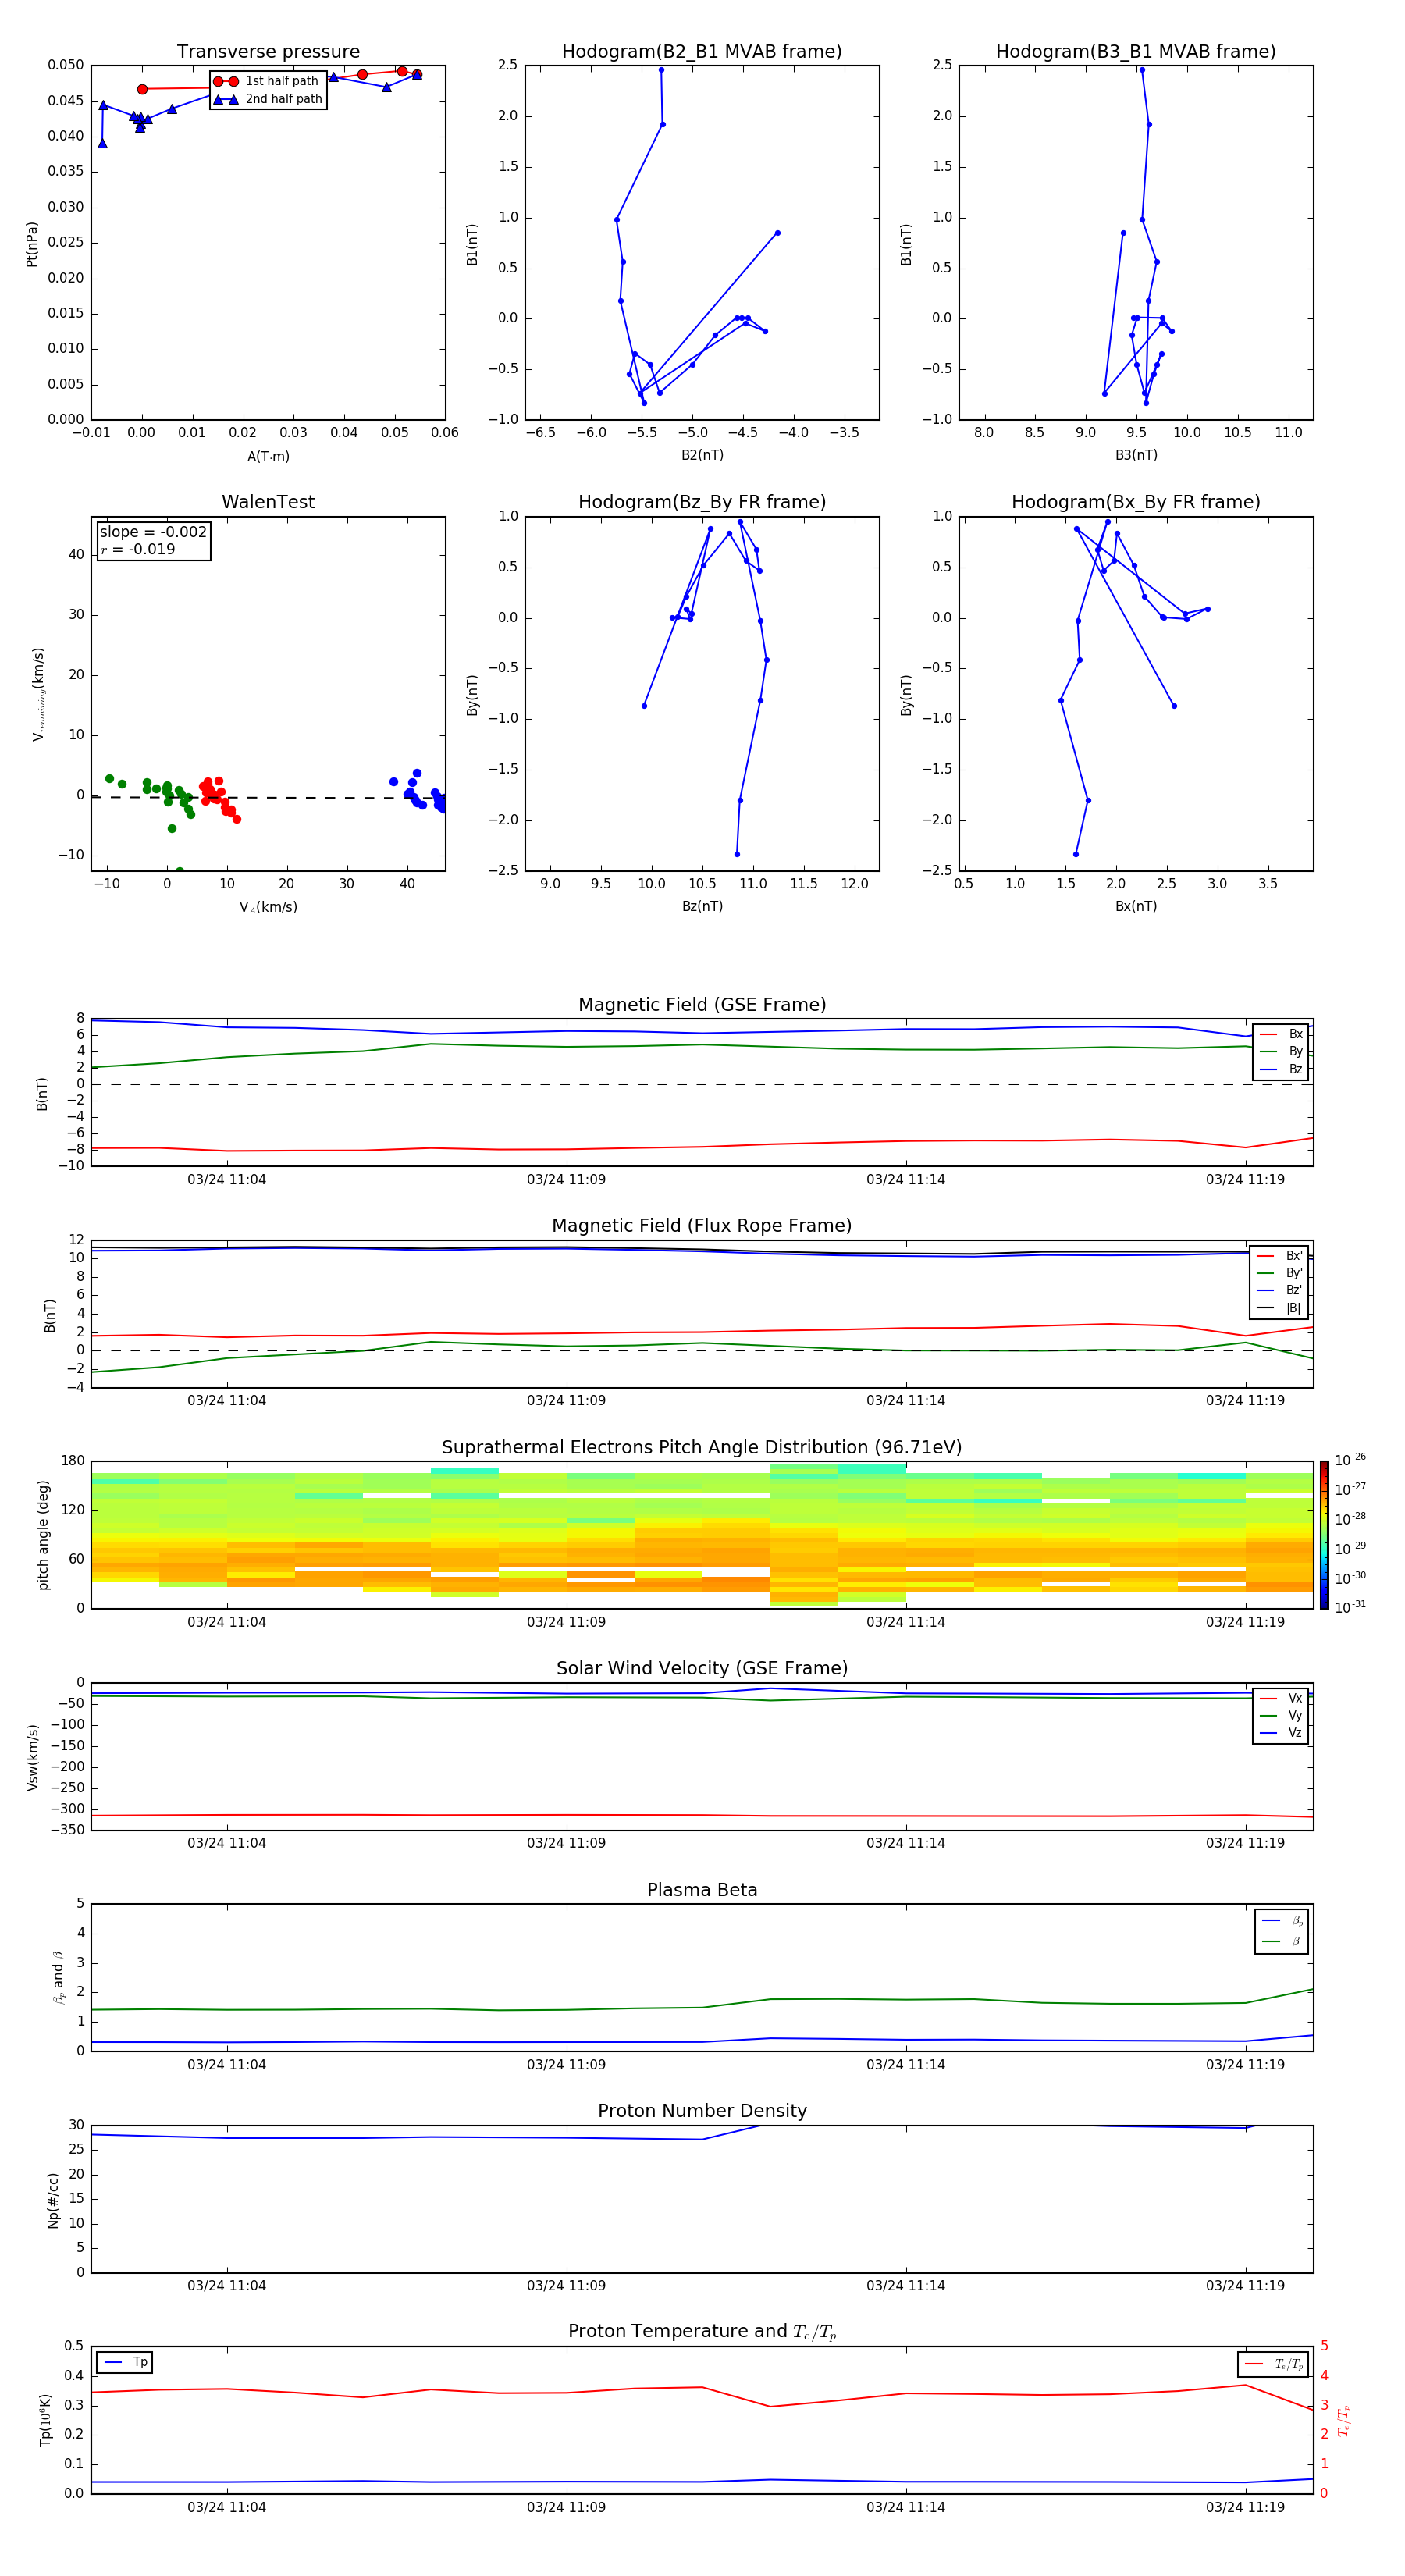Click the Magnetic Field (GSE Frame) title

tap(702, 1005)
